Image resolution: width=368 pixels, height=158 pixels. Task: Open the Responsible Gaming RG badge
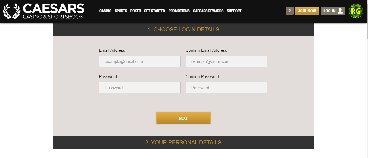(356, 11)
